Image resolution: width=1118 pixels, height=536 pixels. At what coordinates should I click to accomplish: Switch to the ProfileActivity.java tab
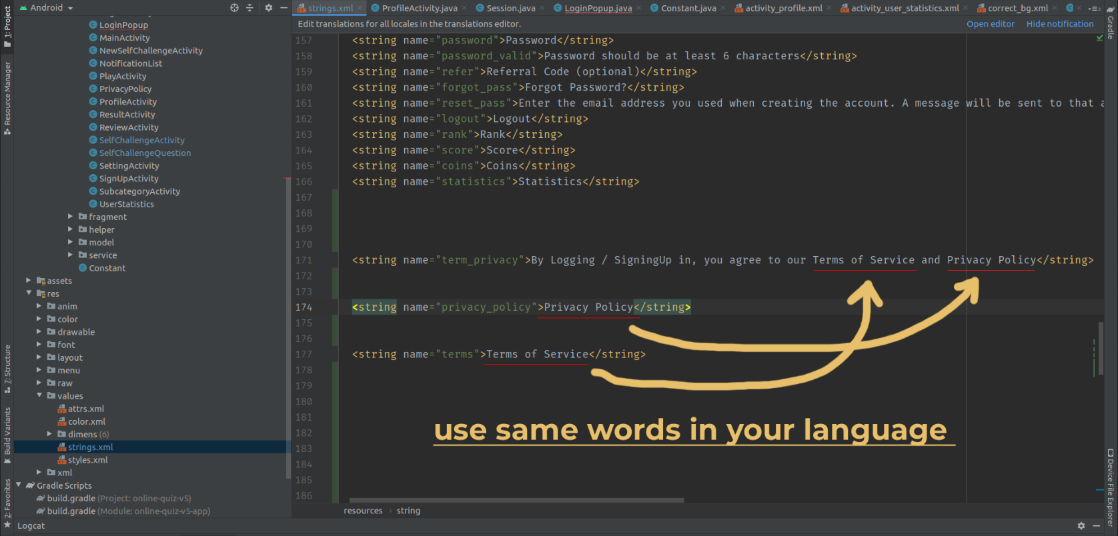coord(414,8)
